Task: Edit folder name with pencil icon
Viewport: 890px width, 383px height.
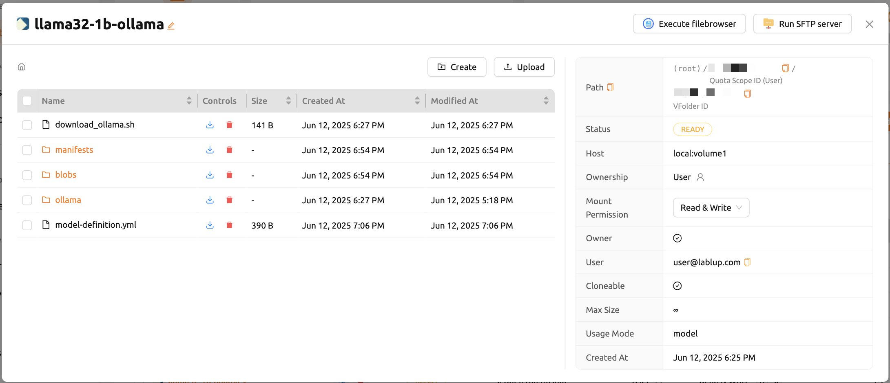Action: (171, 26)
